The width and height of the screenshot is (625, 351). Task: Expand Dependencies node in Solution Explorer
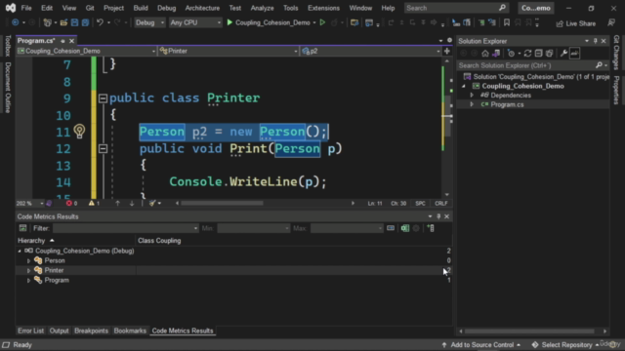tap(472, 96)
